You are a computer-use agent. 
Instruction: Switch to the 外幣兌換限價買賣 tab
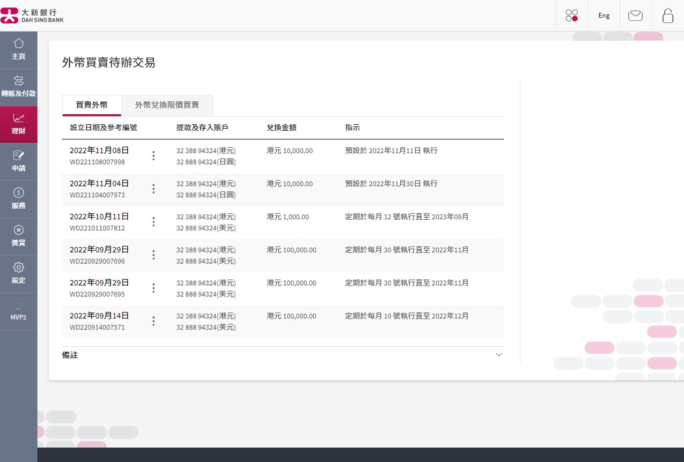167,106
